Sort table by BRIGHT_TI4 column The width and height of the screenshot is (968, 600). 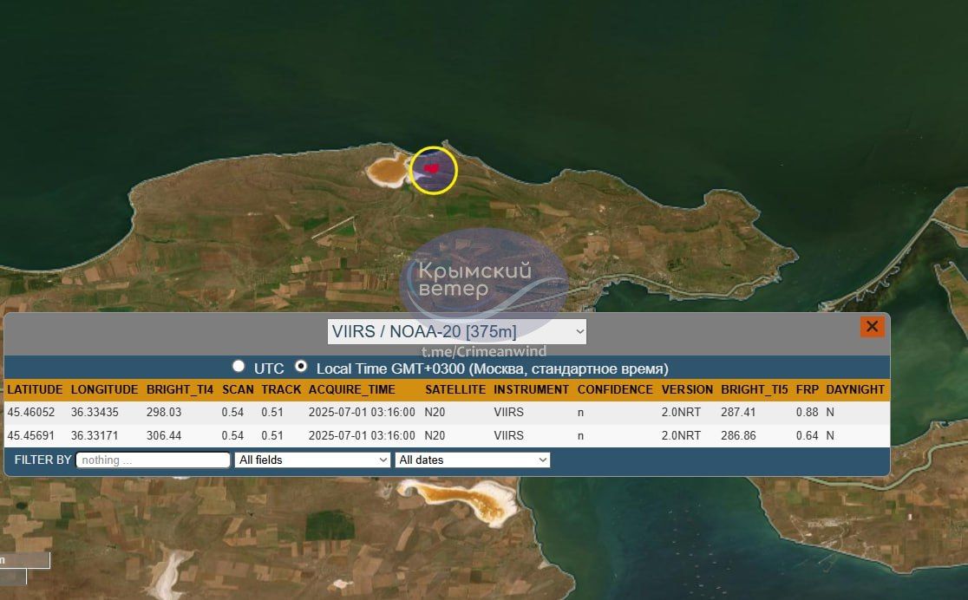(180, 389)
